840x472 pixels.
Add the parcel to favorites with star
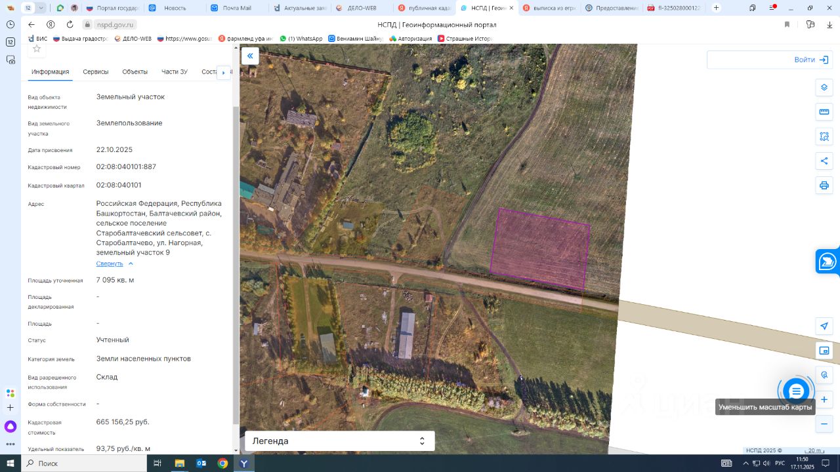pyautogui.click(x=37, y=49)
